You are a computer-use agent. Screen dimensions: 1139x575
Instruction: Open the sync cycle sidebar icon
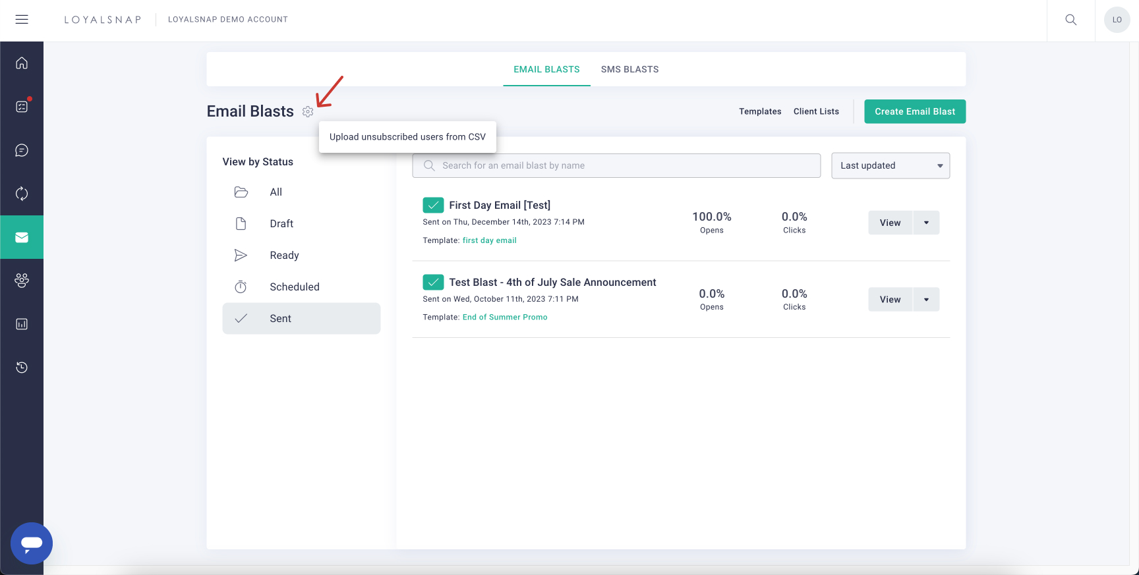coord(22,194)
